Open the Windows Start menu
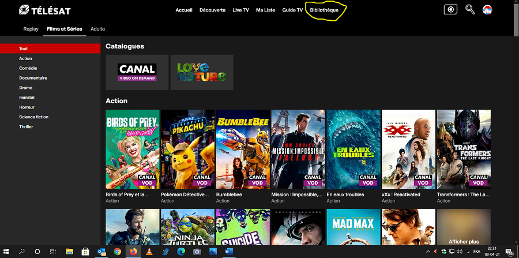This screenshot has height=258, width=519. 6,252
